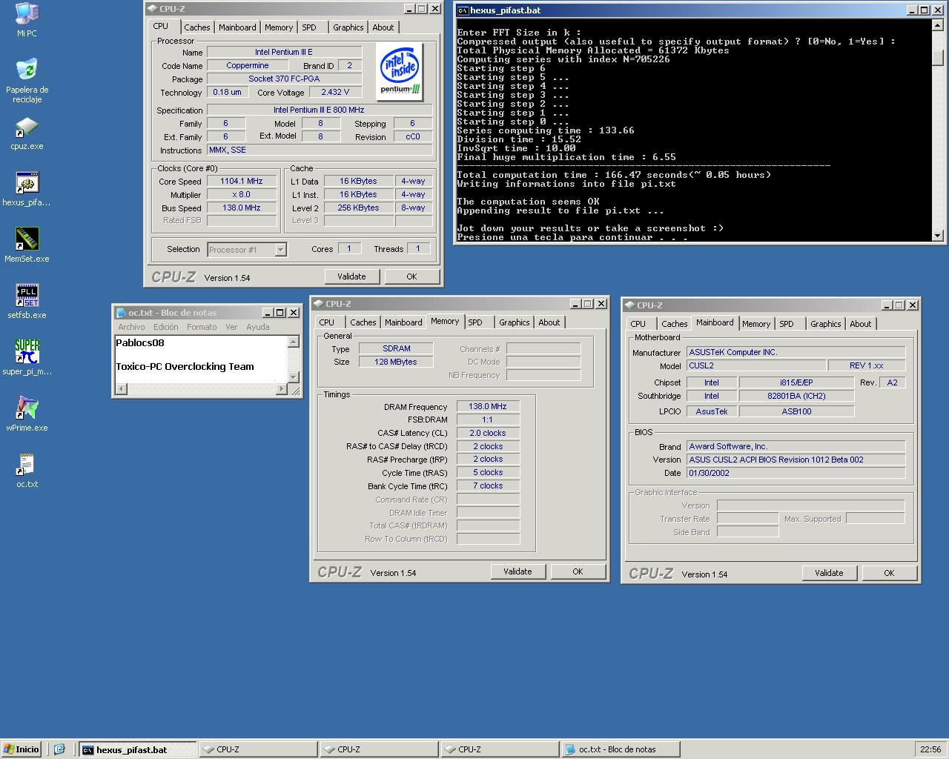Click the Southbridge 82801BA (ICH2) field

796,396
